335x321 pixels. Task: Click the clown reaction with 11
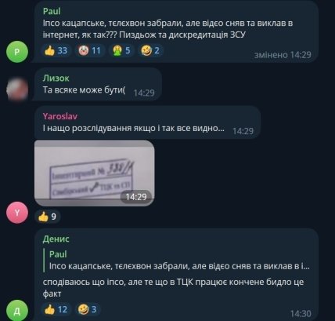(x=89, y=50)
